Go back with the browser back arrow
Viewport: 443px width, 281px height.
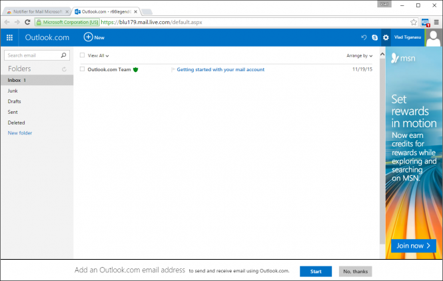tap(7, 22)
